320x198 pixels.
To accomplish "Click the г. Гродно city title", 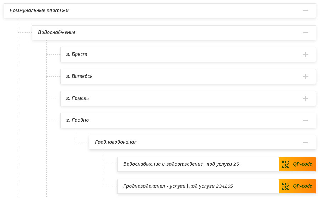I will tap(78, 120).
